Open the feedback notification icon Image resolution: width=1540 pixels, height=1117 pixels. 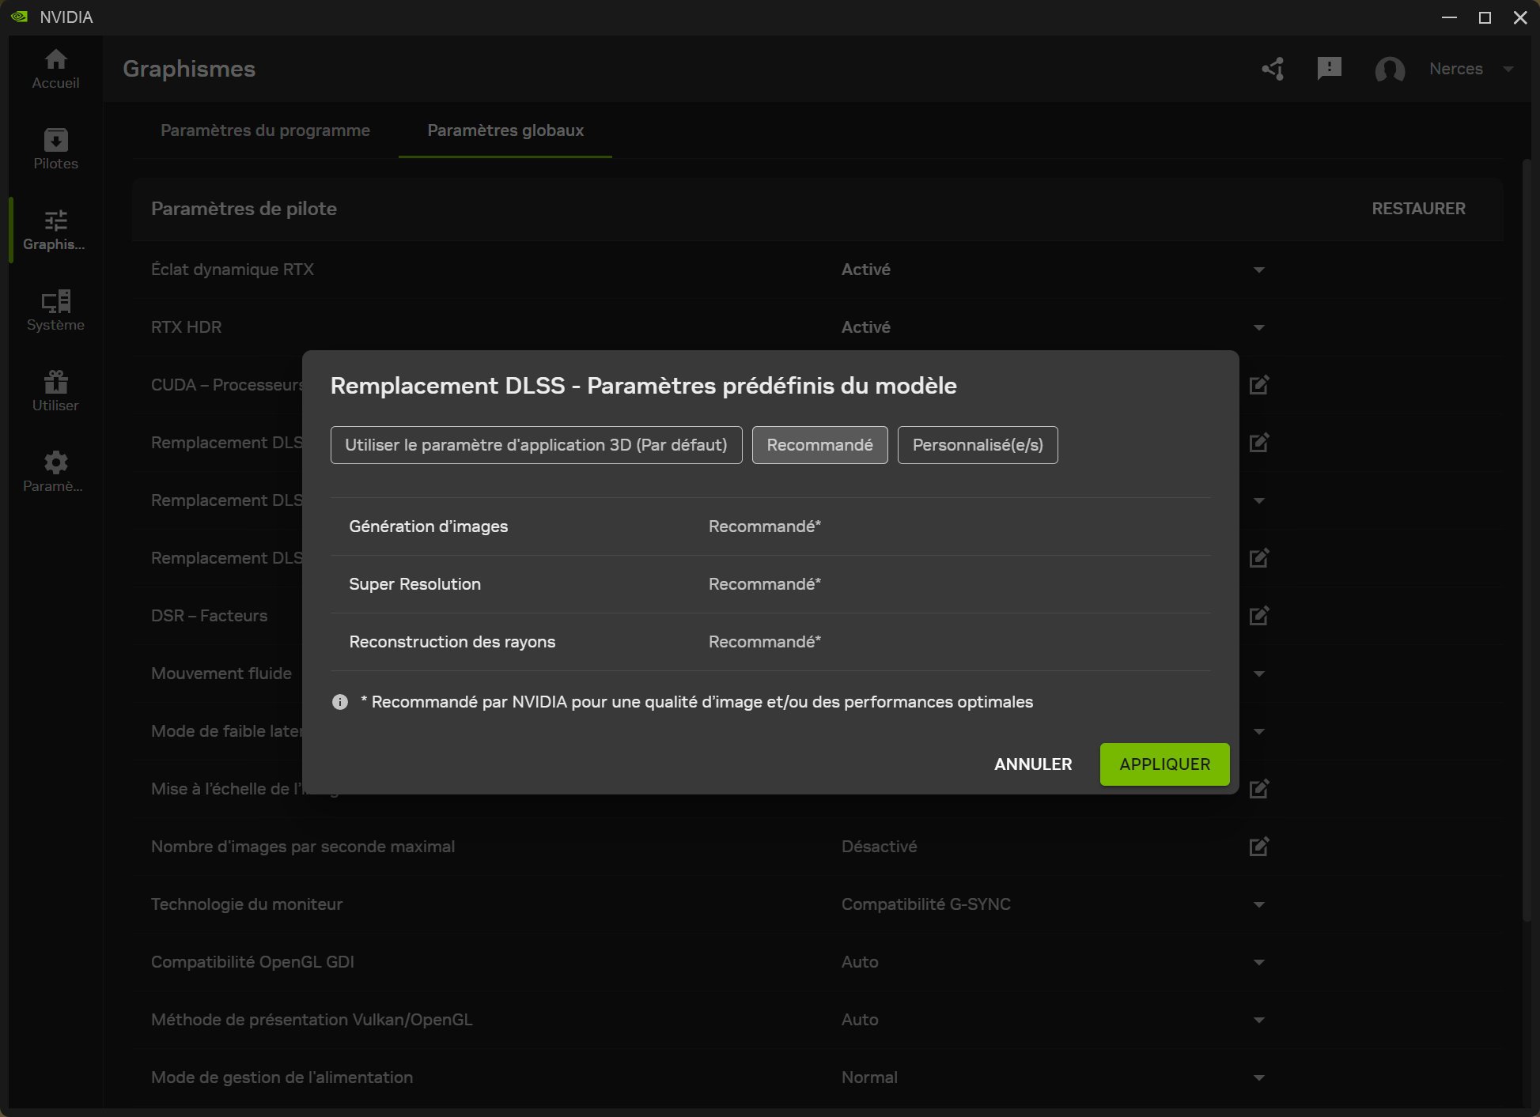(x=1330, y=69)
